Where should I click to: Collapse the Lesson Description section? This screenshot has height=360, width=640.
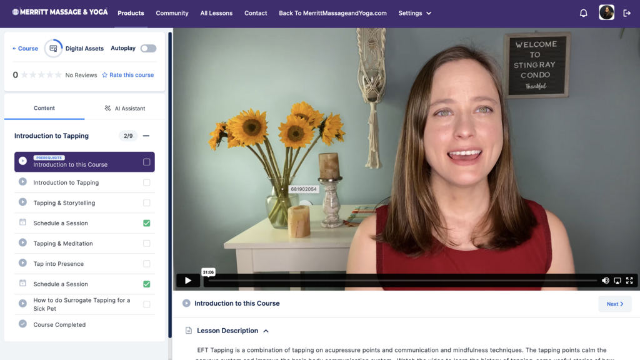point(266,331)
